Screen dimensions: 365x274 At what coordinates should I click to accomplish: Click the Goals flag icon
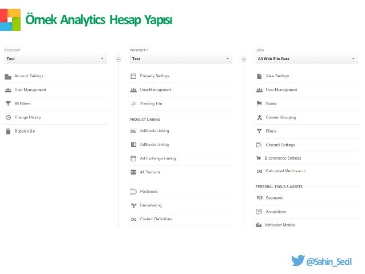pyautogui.click(x=259, y=104)
